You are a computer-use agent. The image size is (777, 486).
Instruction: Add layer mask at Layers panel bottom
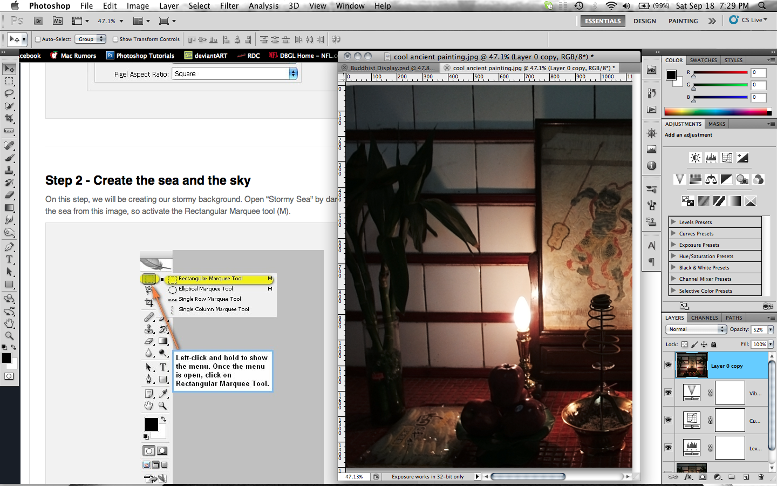pyautogui.click(x=703, y=477)
